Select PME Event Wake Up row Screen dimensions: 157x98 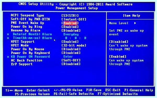[44, 23]
